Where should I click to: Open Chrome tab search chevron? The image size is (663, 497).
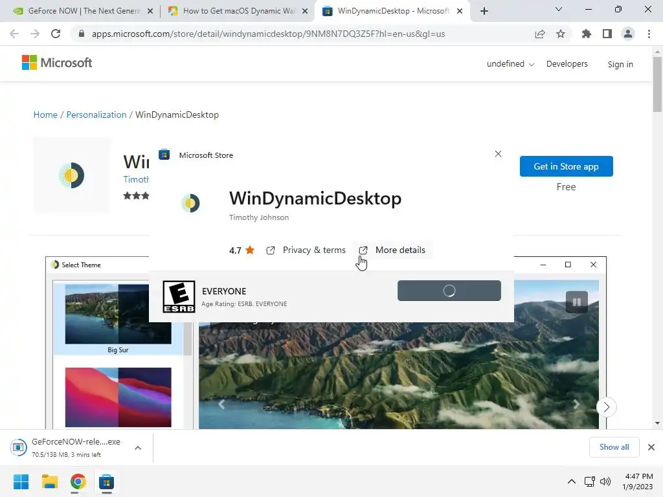coord(559,9)
